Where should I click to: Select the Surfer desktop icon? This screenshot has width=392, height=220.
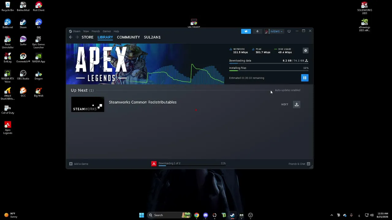click(23, 41)
